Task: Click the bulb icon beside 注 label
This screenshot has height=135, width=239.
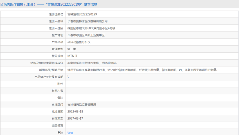Action: [x=59, y=132]
